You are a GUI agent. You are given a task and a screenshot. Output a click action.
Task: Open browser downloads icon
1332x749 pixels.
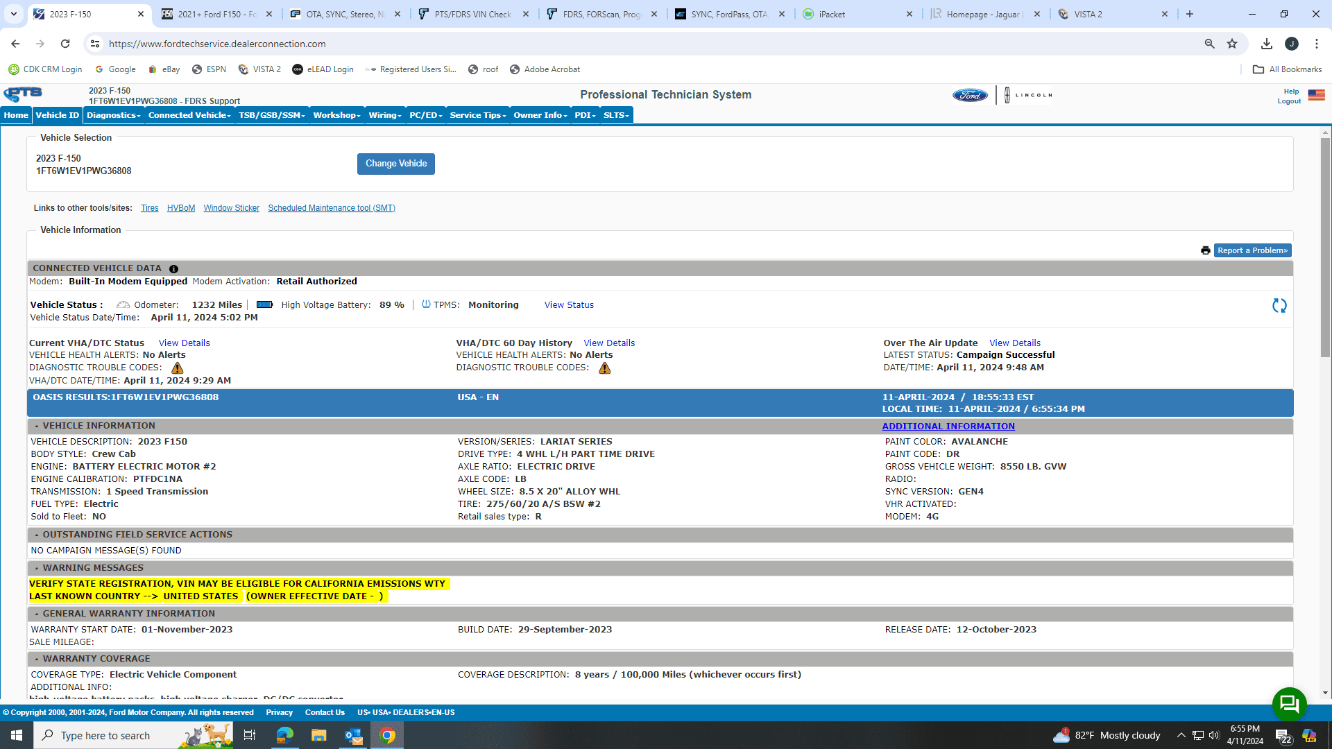[1267, 44]
